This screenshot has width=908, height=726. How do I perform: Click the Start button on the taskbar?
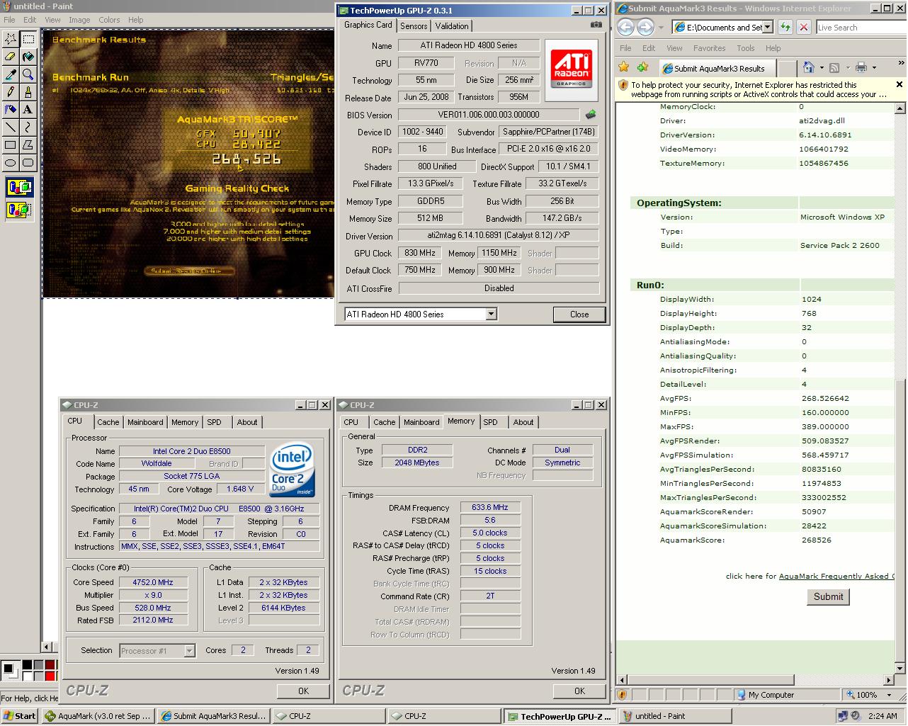click(x=20, y=716)
